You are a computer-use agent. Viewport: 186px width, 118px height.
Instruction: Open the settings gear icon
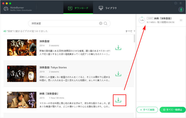click(x=176, y=3)
